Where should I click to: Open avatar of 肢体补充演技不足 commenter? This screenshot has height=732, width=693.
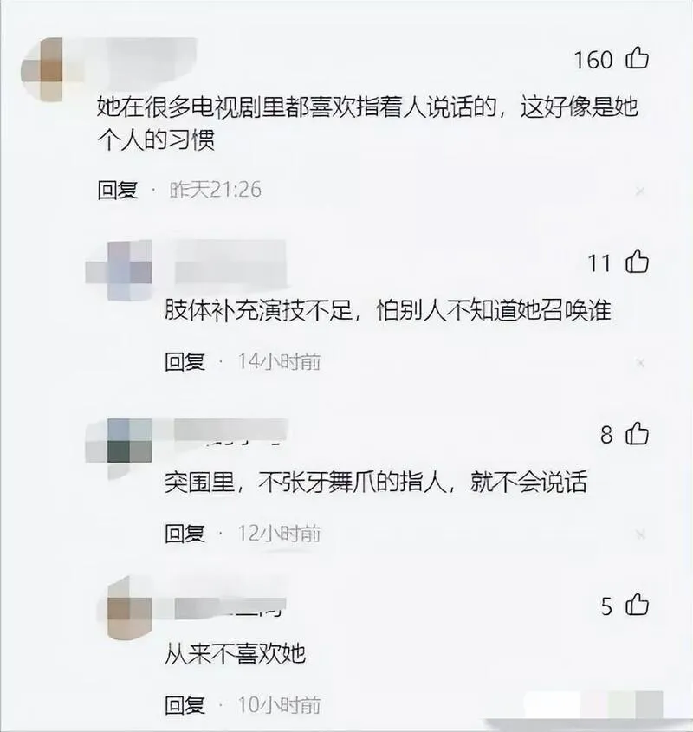(x=119, y=270)
